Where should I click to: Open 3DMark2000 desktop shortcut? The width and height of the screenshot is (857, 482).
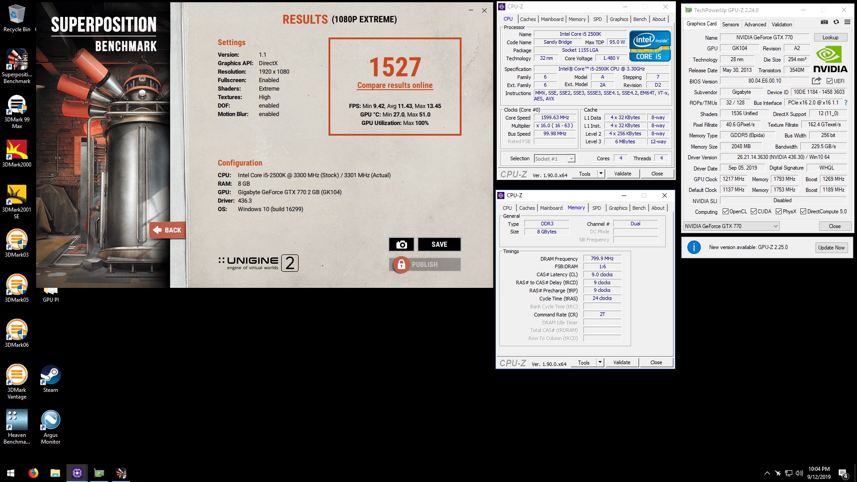[17, 154]
